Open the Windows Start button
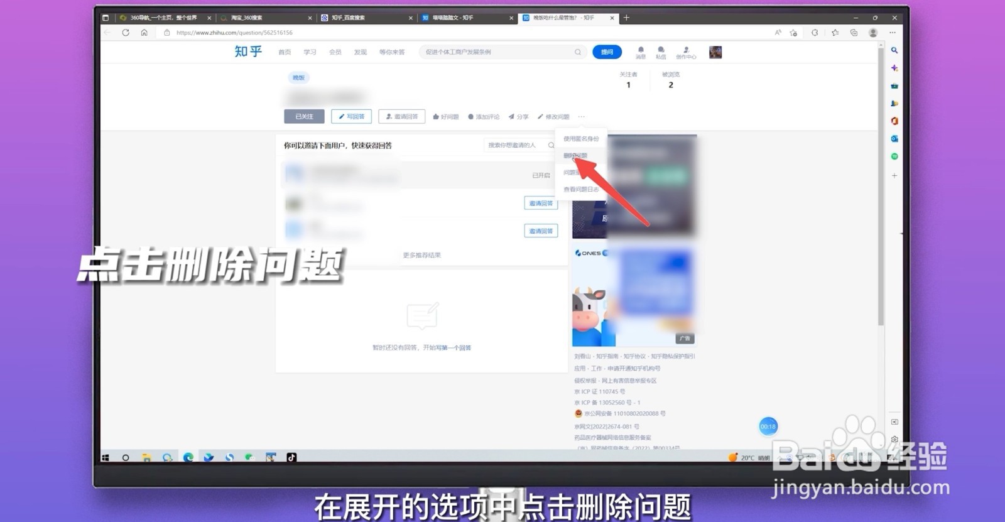Viewport: 1005px width, 522px height. click(106, 457)
